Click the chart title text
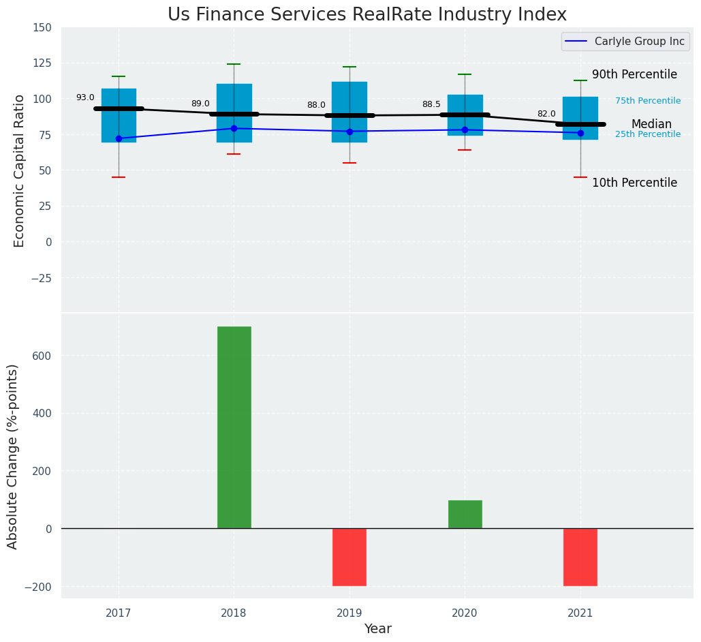The height and width of the screenshot is (642, 701). 367,15
